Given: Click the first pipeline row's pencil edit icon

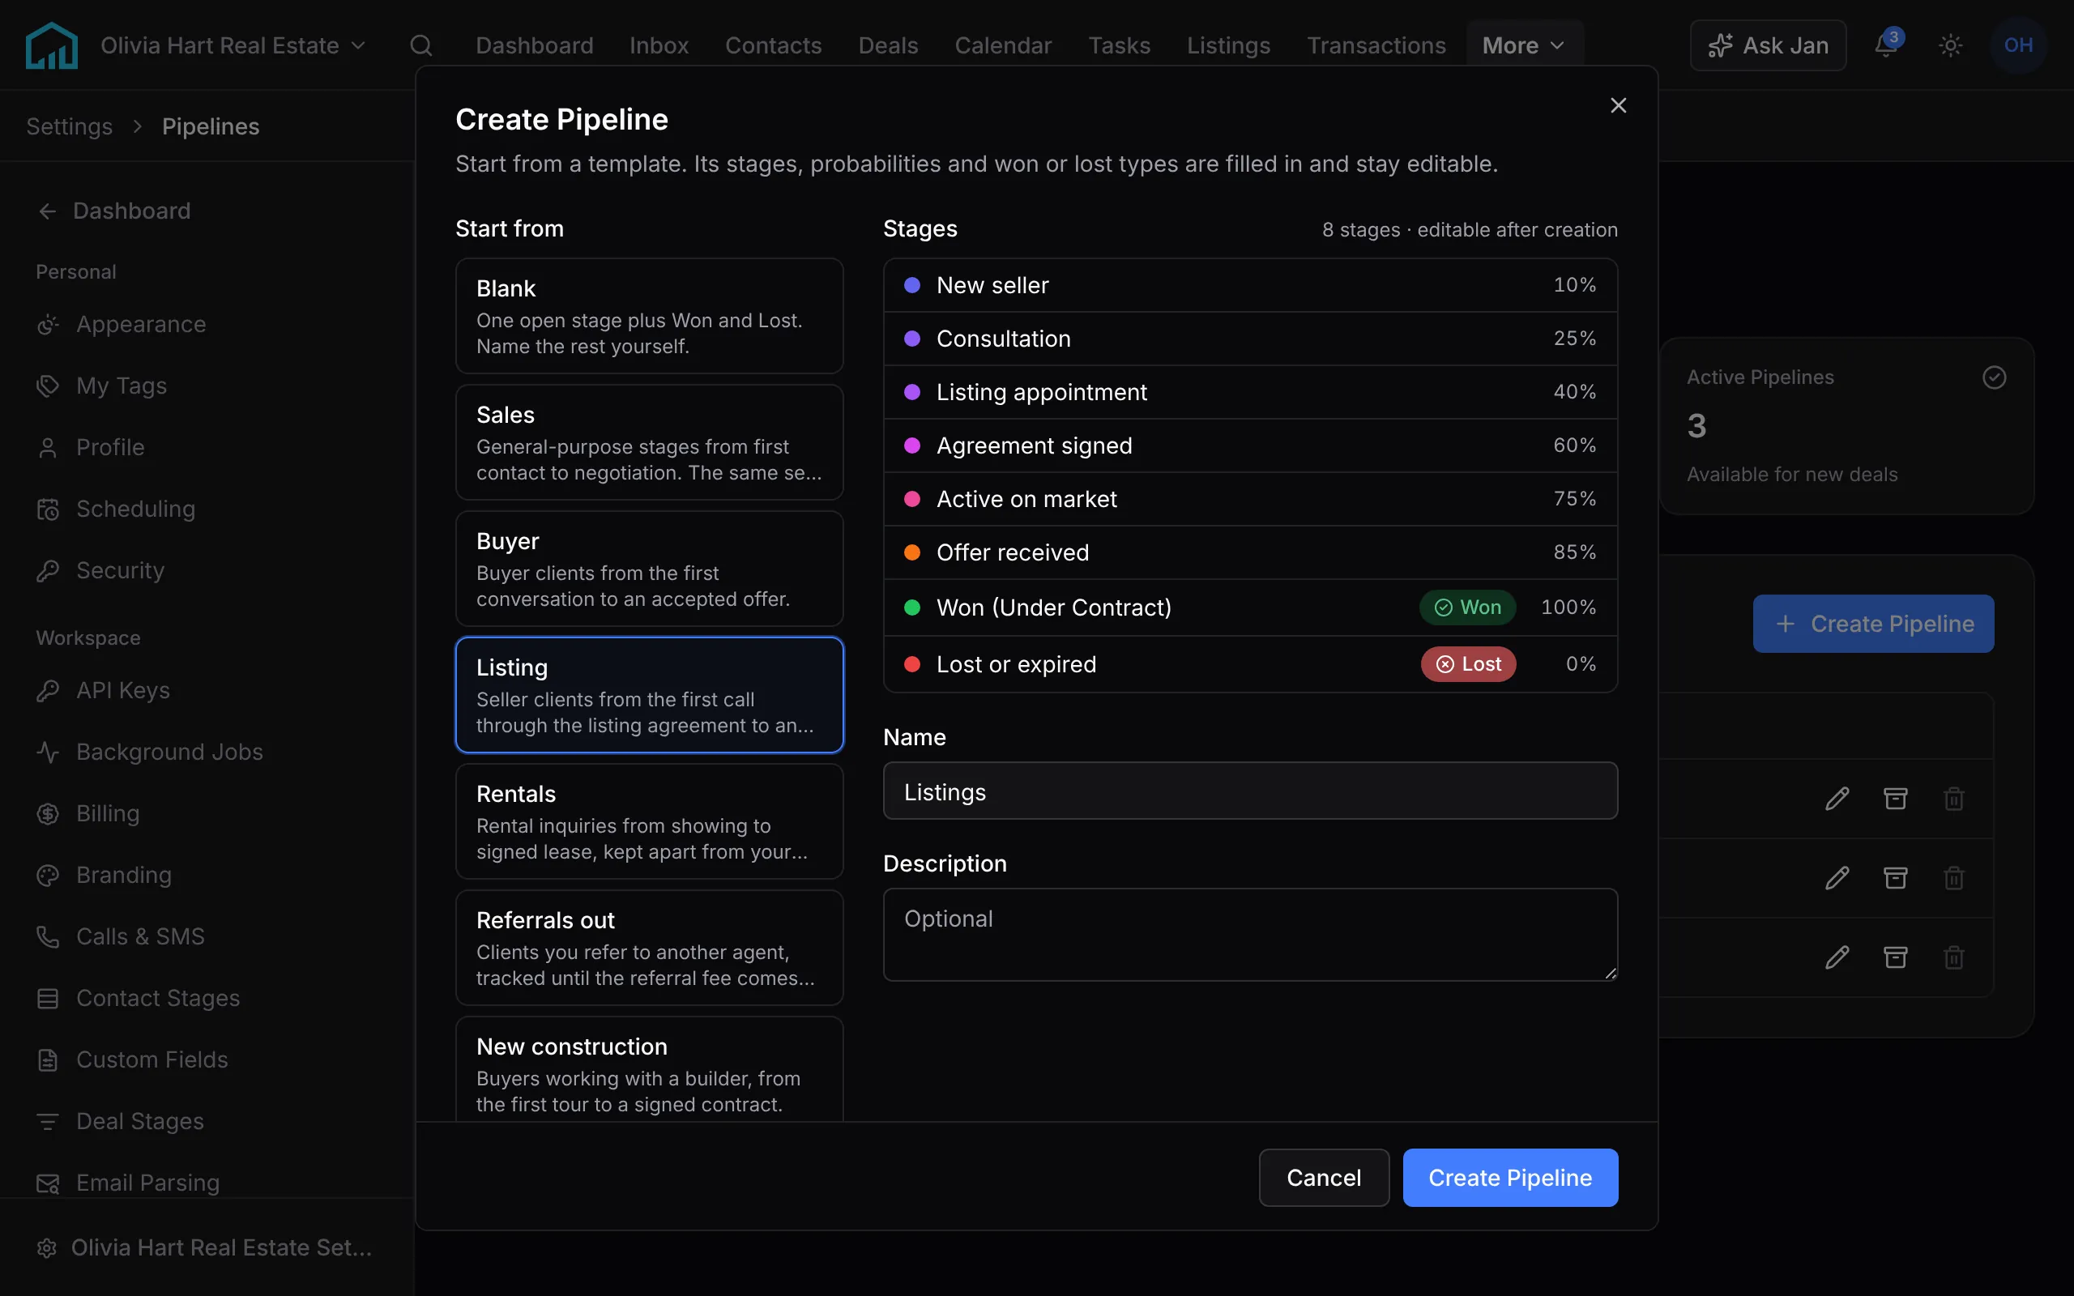Looking at the screenshot, I should click(1837, 799).
